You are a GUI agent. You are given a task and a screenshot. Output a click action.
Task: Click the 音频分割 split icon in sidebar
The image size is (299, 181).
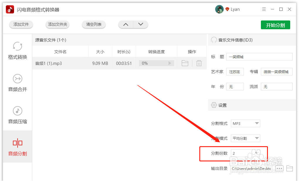pyautogui.click(x=17, y=143)
